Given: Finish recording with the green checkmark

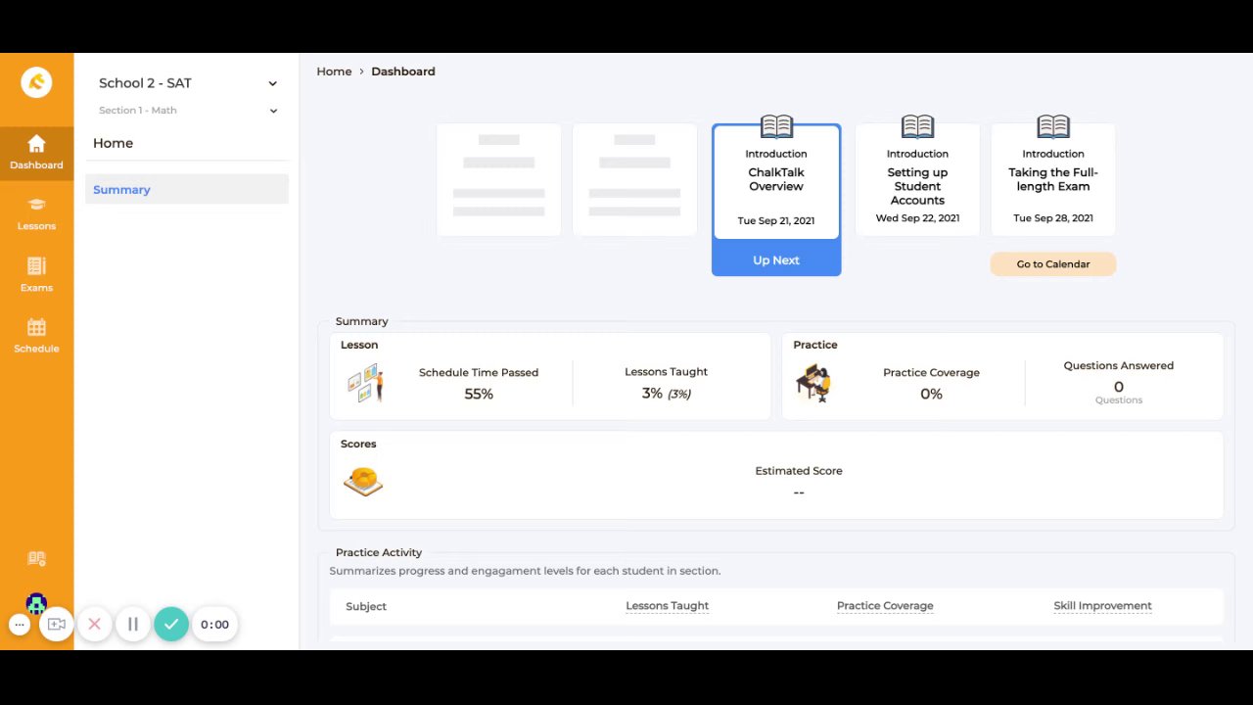Looking at the screenshot, I should click(x=171, y=624).
